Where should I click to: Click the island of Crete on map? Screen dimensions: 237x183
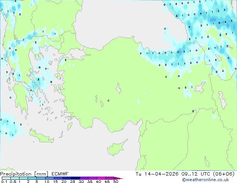click(x=41, y=137)
